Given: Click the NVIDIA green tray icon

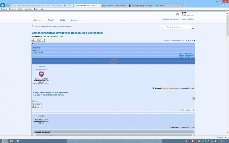Looking at the screenshot, I should point(203,141).
